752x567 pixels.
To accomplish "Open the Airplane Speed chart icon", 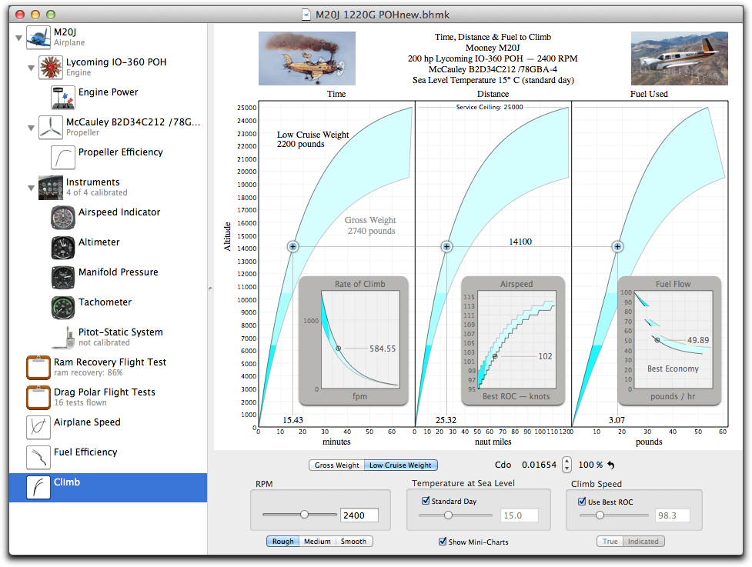I will pos(38,428).
